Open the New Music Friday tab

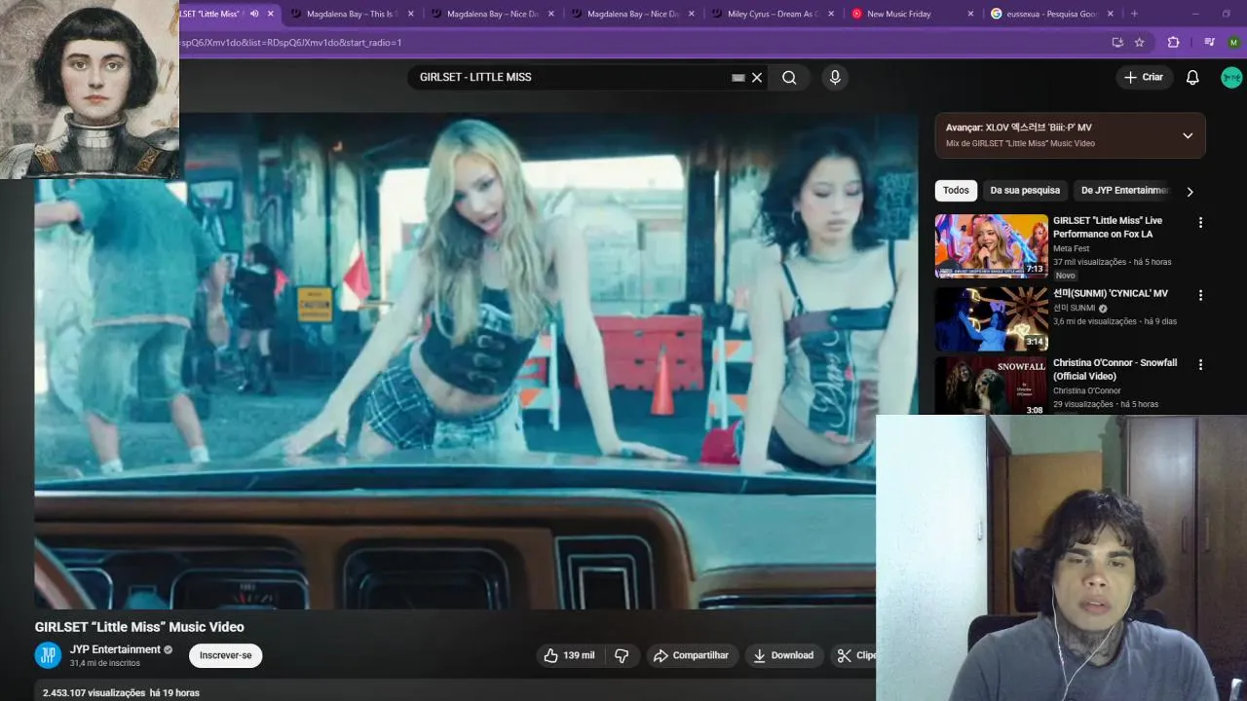pyautogui.click(x=898, y=14)
